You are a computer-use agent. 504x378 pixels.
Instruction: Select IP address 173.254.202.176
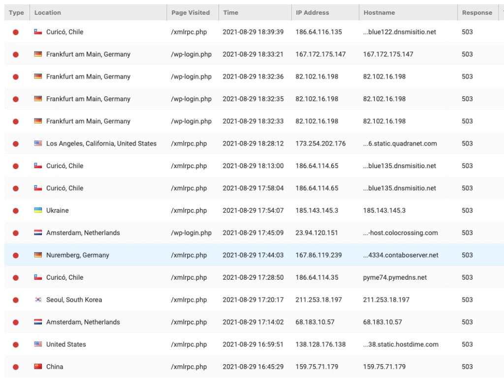(320, 144)
